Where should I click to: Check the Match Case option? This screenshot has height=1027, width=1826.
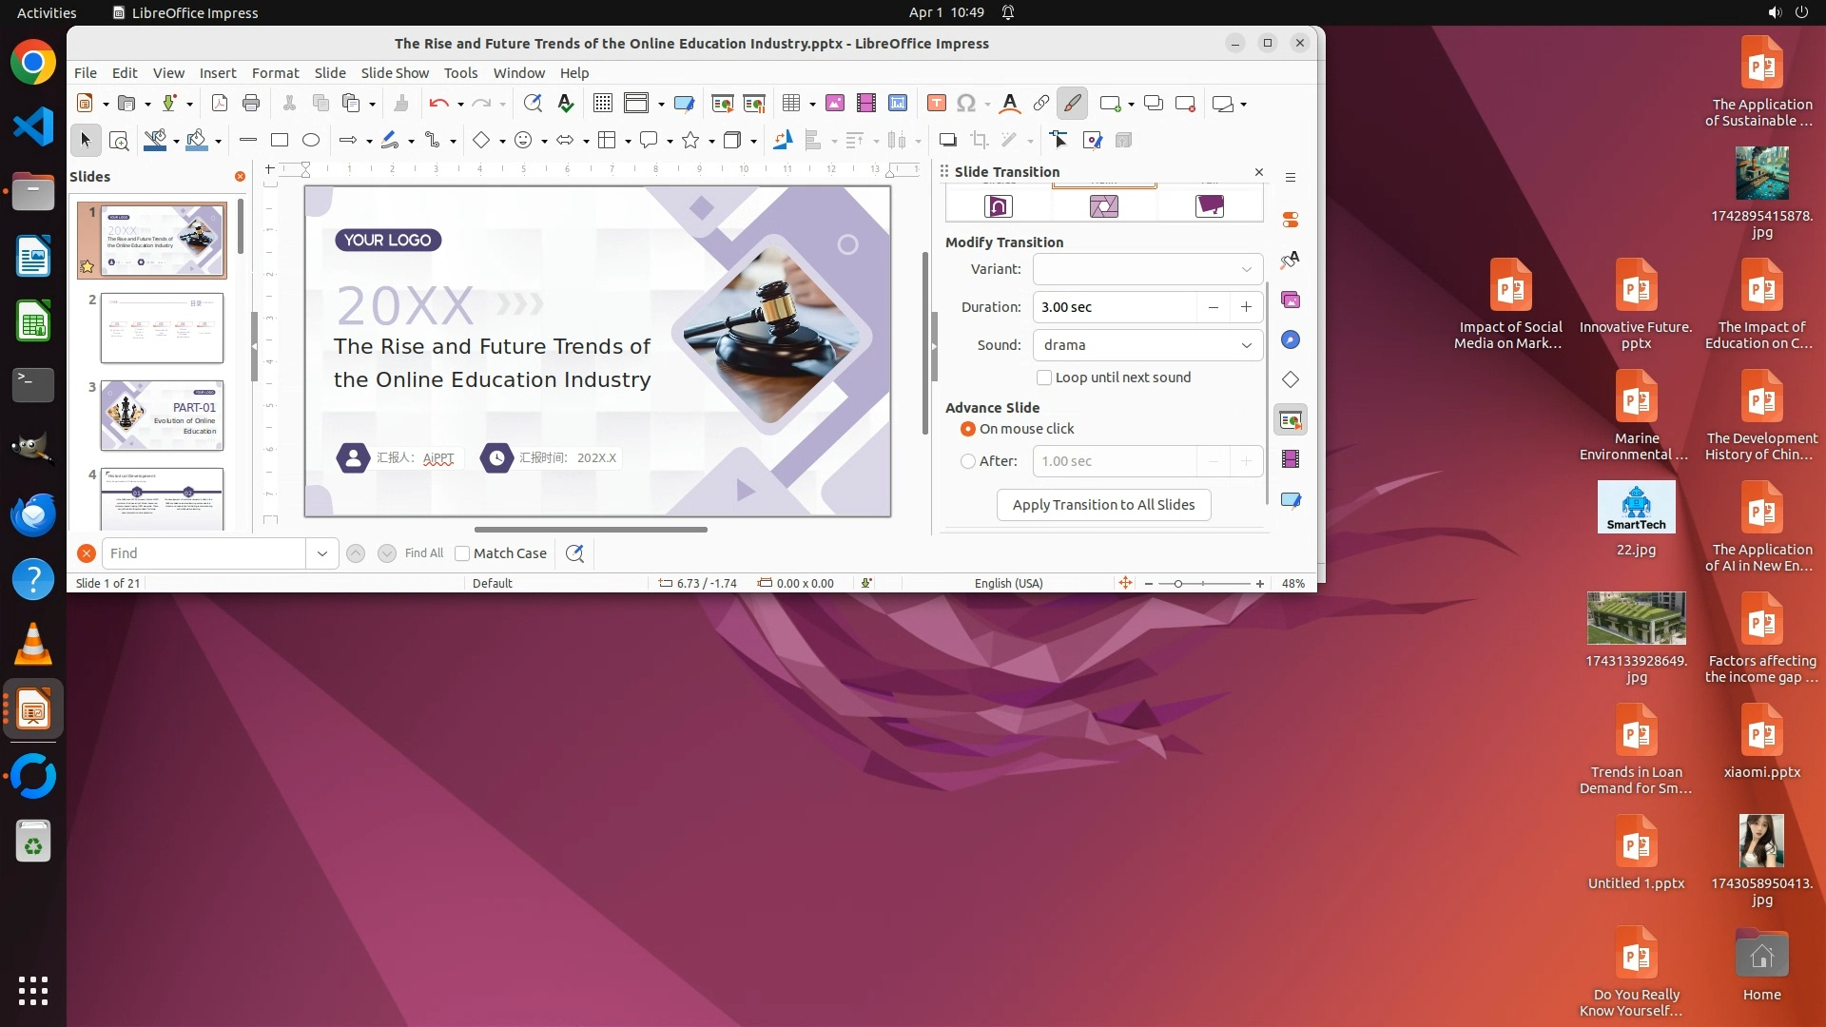click(463, 553)
